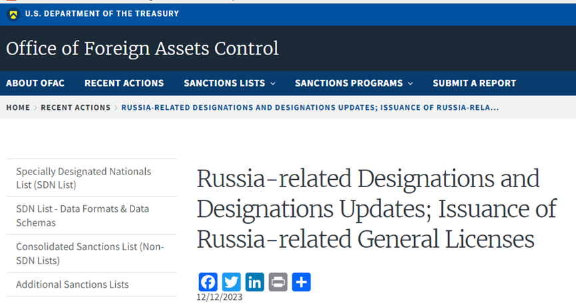Open the About OFAC menu item

35,83
